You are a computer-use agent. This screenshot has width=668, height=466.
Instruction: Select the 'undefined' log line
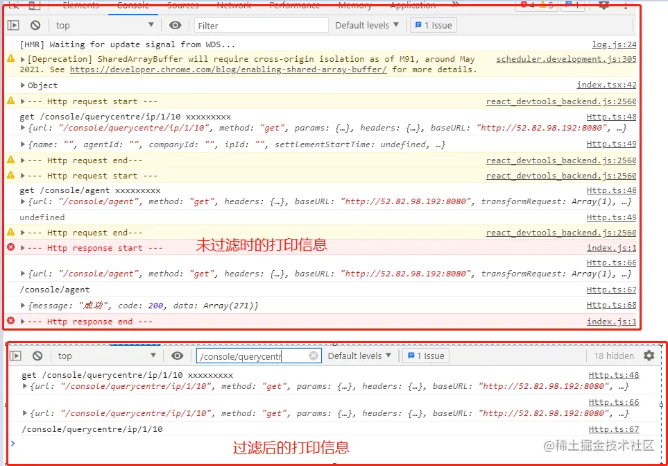pyautogui.click(x=42, y=217)
